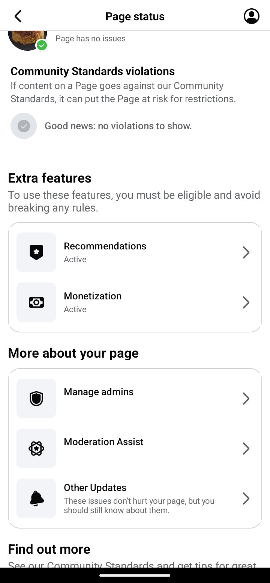Open Manage admins via its chevron

pos(246,399)
